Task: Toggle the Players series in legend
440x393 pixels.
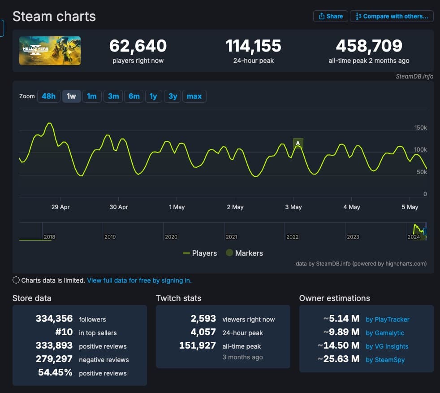Action: click(200, 253)
